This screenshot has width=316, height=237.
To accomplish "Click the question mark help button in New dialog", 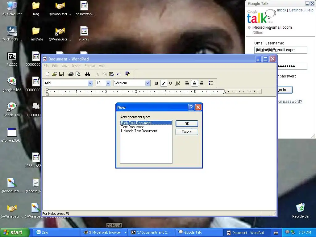I will coord(191,107).
